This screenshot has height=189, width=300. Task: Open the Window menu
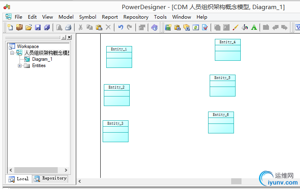pos(181,17)
